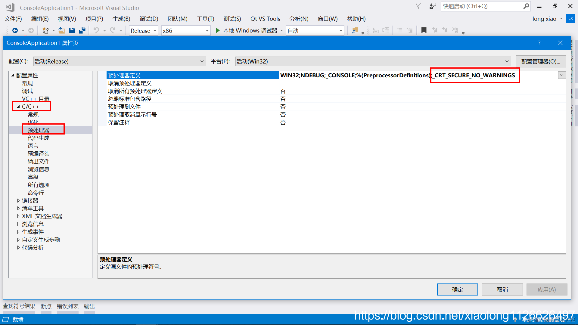Open the 项目(P) menu
The width and height of the screenshot is (578, 325).
[94, 19]
